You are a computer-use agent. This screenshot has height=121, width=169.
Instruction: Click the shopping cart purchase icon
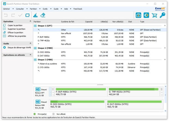[x=155, y=15]
